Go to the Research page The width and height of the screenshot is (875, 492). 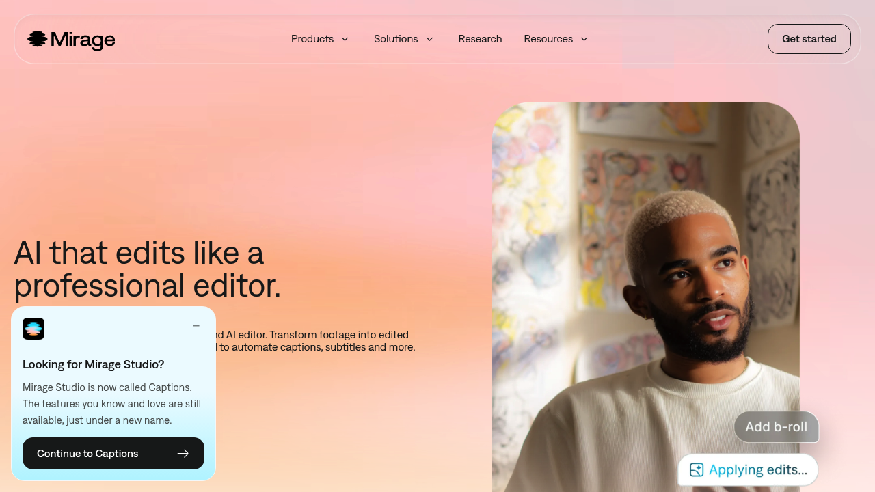pyautogui.click(x=480, y=39)
